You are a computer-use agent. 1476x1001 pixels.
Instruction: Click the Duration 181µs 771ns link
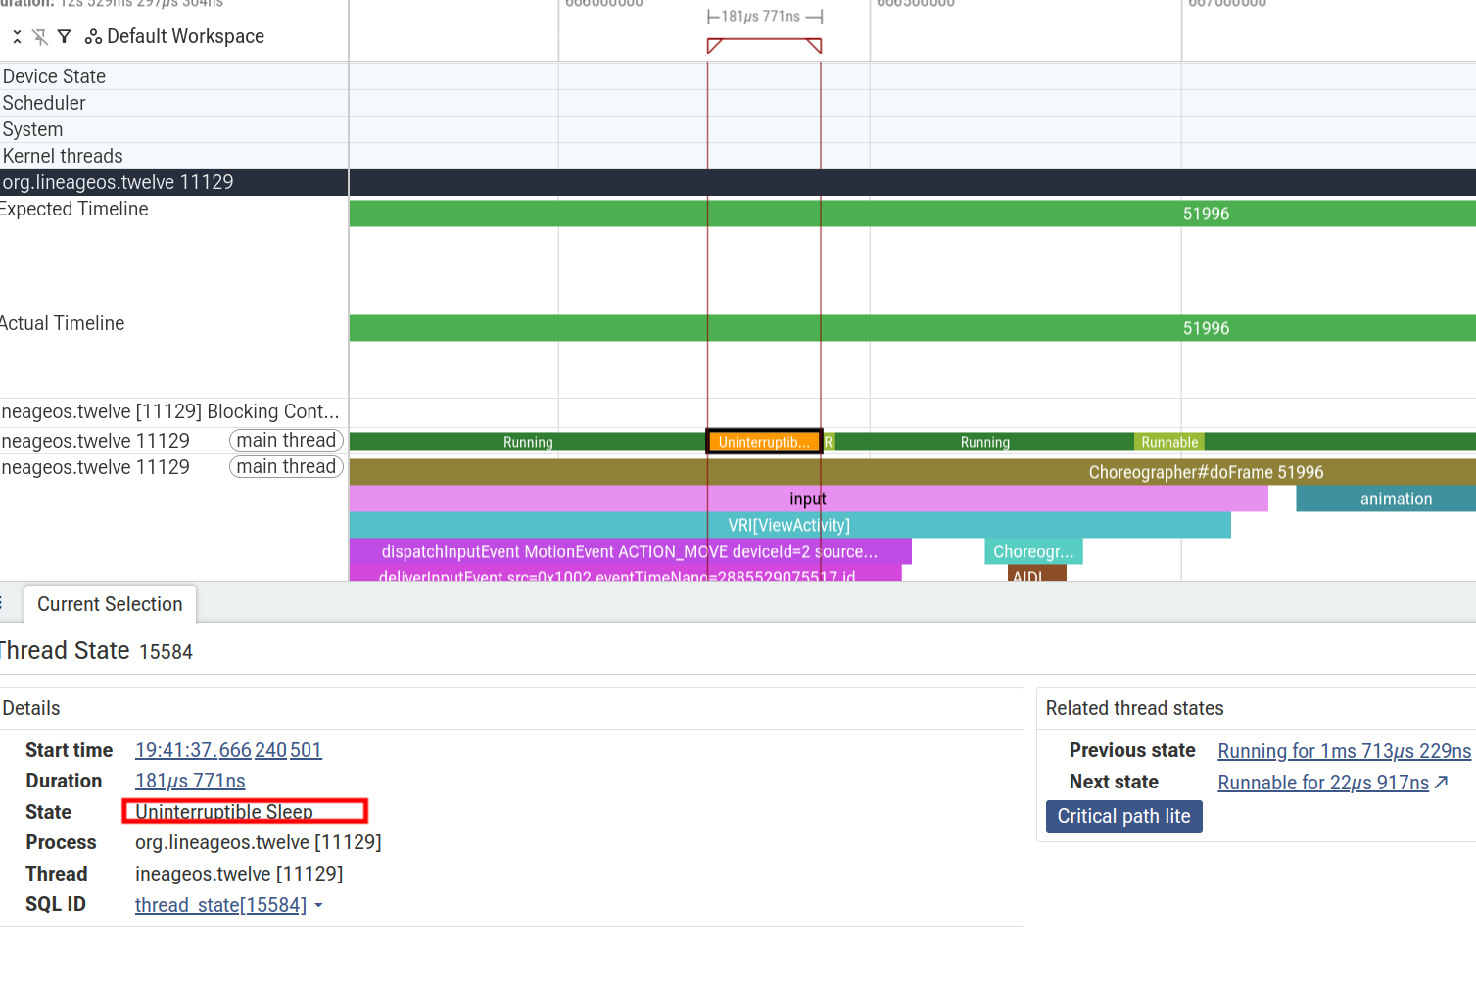tap(190, 781)
